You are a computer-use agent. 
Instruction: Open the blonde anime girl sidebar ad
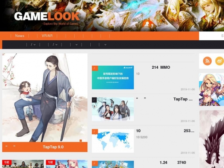pyautogui.click(x=211, y=90)
